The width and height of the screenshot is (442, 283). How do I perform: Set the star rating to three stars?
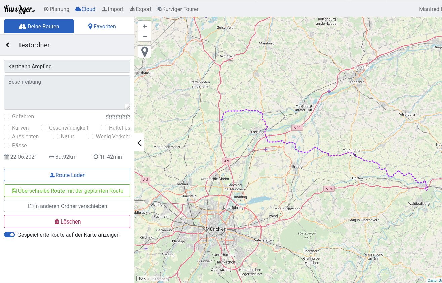(118, 116)
